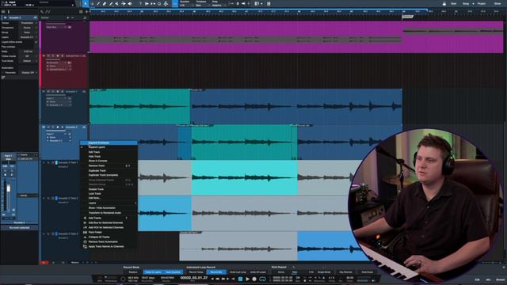Screen dimensions: 507x285
Task: Choose Duplicate Track (complete) entry
Action: click(109, 175)
